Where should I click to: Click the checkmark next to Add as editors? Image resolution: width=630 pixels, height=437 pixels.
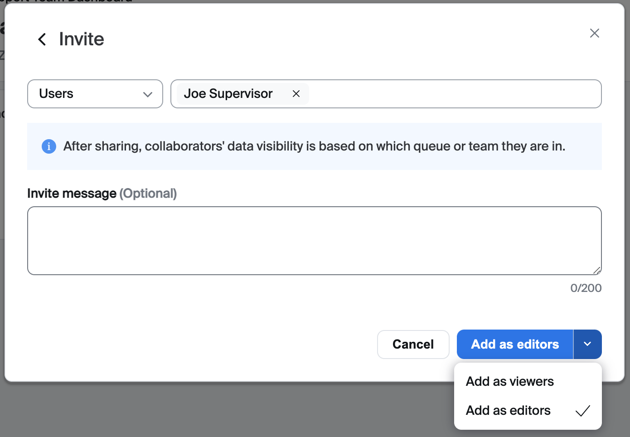point(582,411)
